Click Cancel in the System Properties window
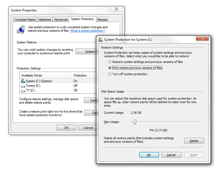 (x=88, y=128)
